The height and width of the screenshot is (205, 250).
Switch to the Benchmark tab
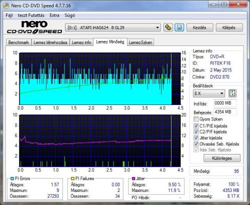(18, 42)
